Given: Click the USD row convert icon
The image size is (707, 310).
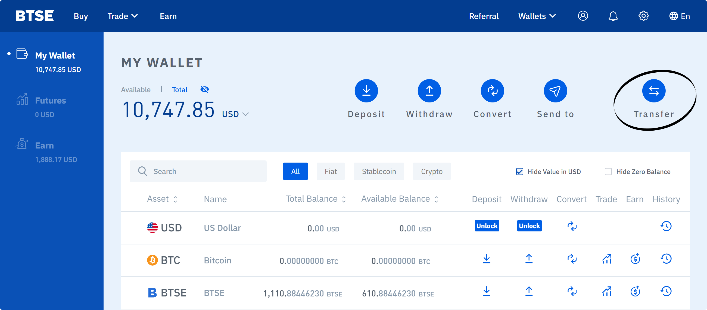Looking at the screenshot, I should [572, 226].
